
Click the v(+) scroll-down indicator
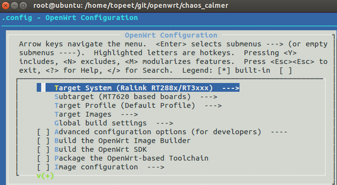click(46, 176)
